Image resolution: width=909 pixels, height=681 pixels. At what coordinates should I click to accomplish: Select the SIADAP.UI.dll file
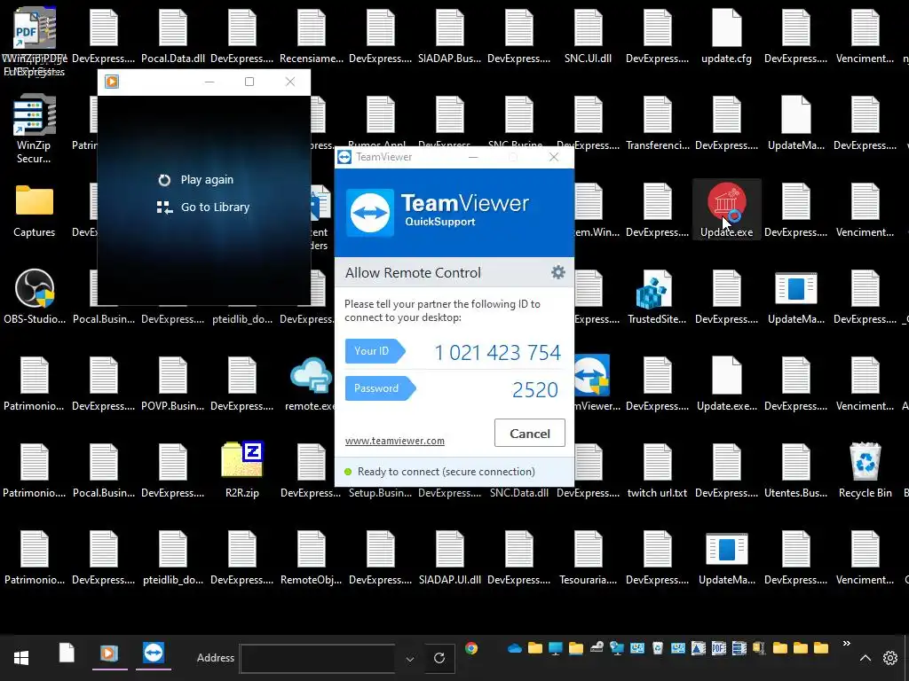450,557
